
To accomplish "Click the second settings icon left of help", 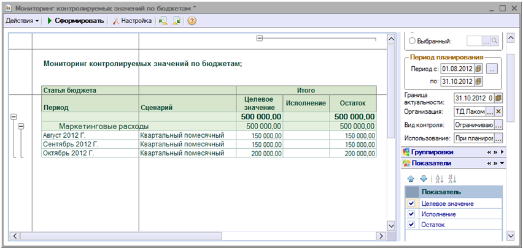I will coord(176,20).
